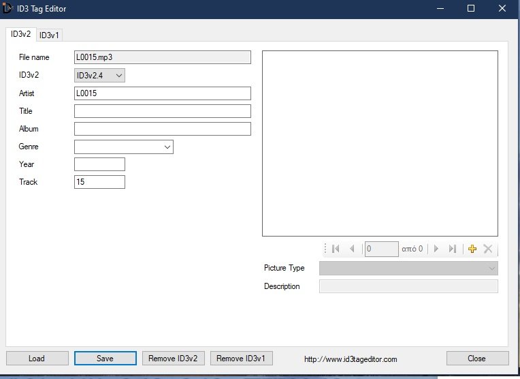
Task: Click into the Title text field
Action: (162, 111)
